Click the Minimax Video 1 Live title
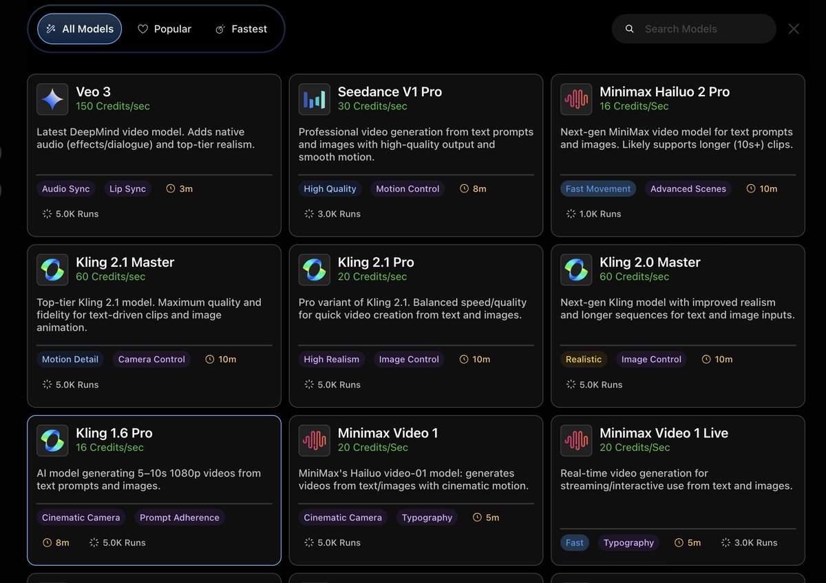Screen dimensions: 826x583 pyautogui.click(x=664, y=433)
